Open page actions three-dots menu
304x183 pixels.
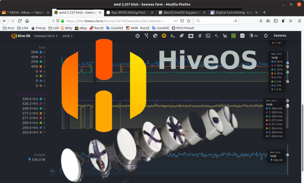[176, 21]
